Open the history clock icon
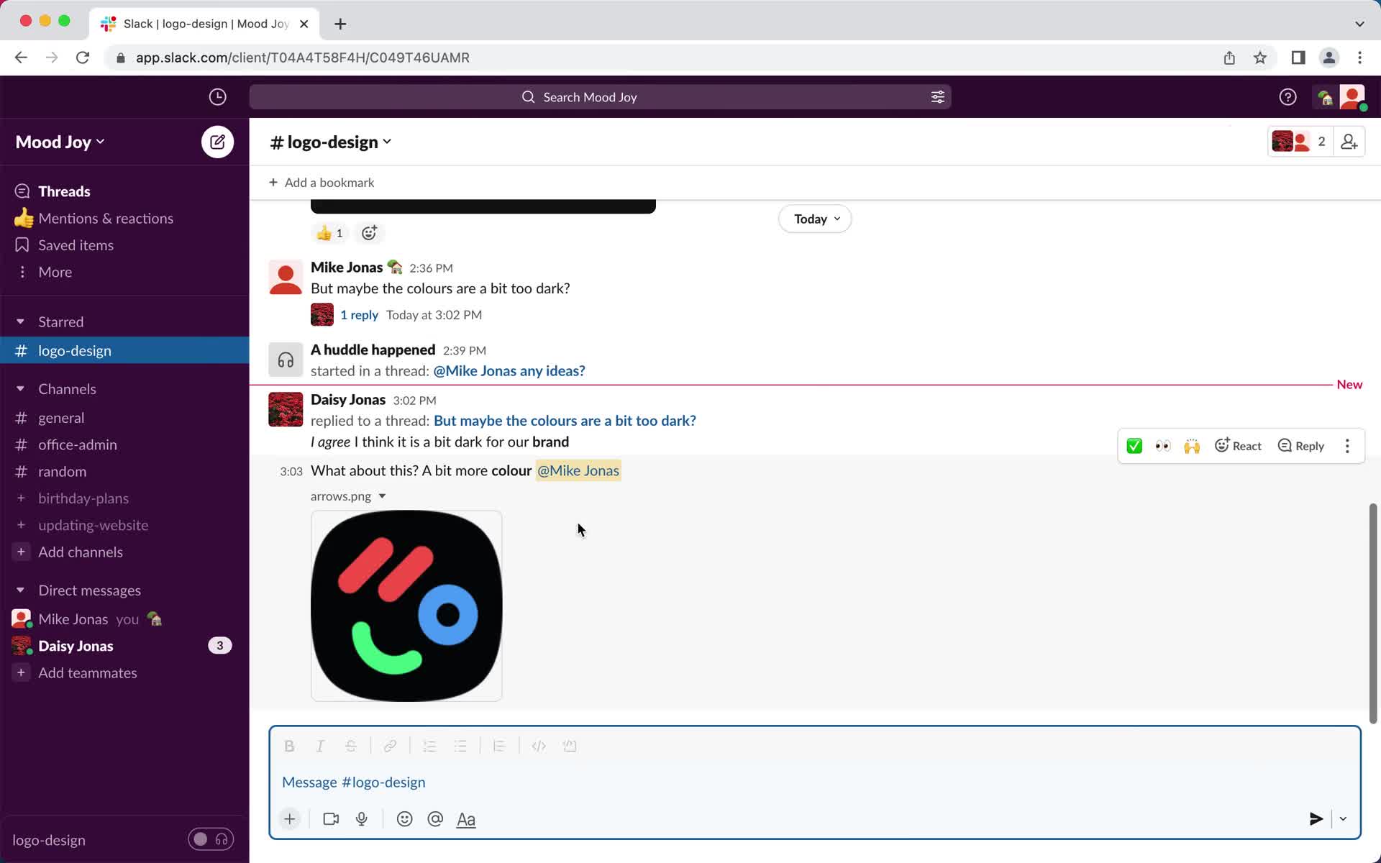The width and height of the screenshot is (1381, 863). 217,97
